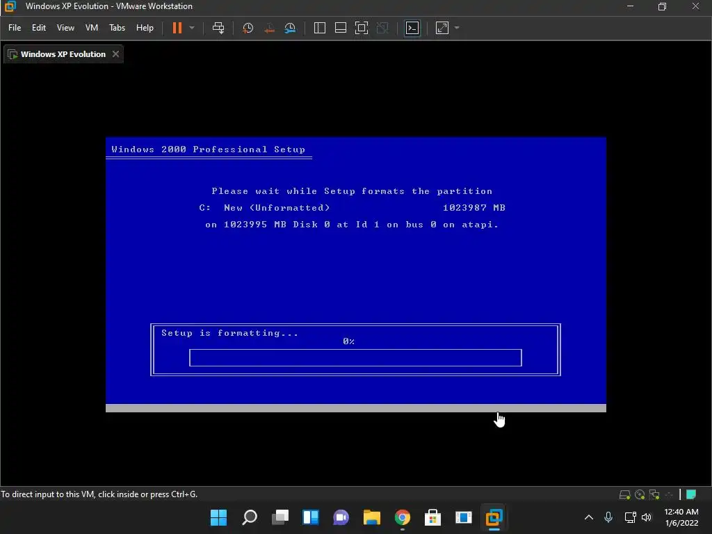
Task: Close the Windows XP Evolution tab
Action: coord(116,54)
